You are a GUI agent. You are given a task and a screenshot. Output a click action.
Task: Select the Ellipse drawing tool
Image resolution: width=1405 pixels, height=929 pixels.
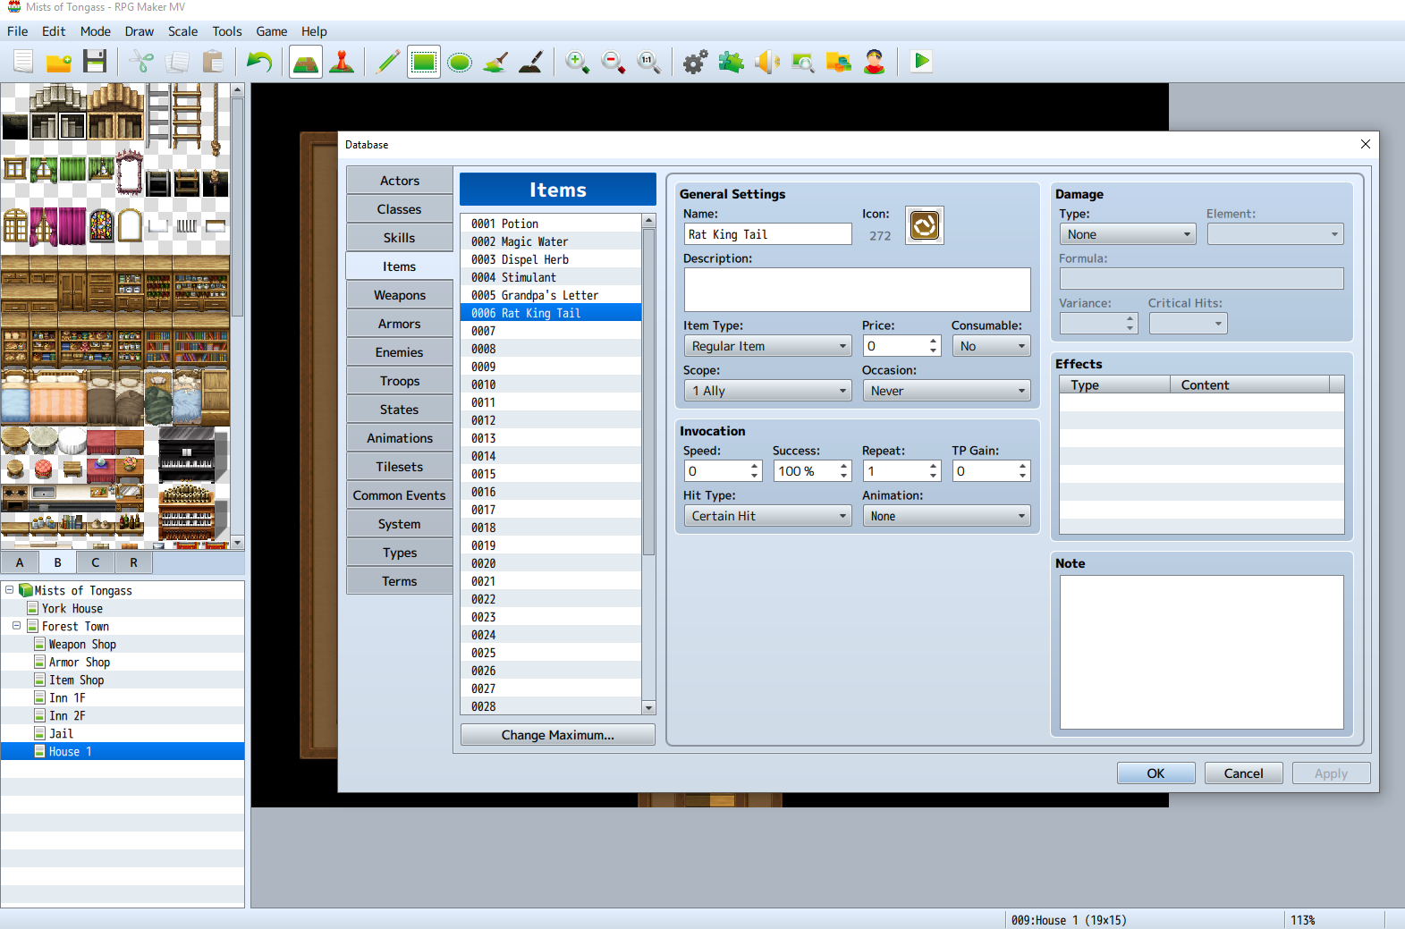coord(460,62)
